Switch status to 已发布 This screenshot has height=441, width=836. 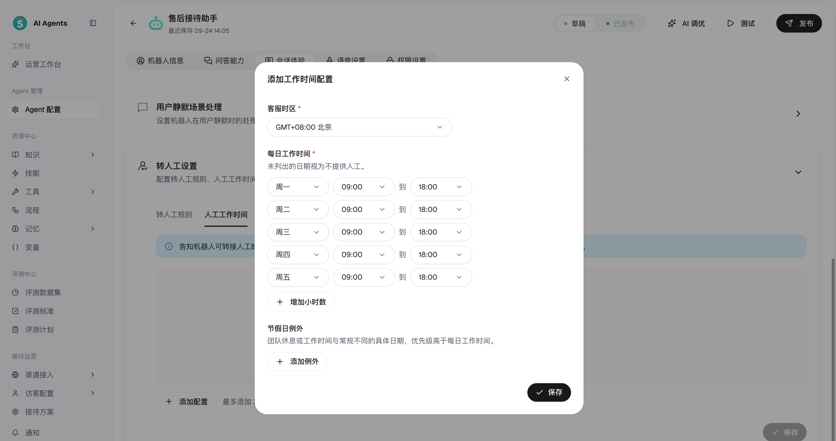[x=620, y=24]
